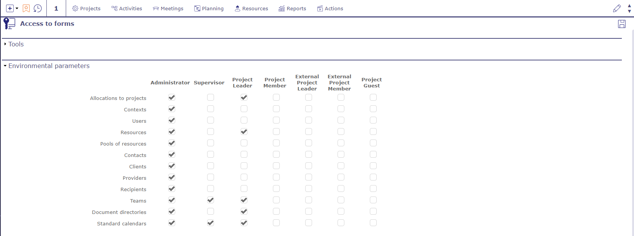Collapse the Environmental parameters section
Viewport: 634px width, 236px height.
click(49, 66)
